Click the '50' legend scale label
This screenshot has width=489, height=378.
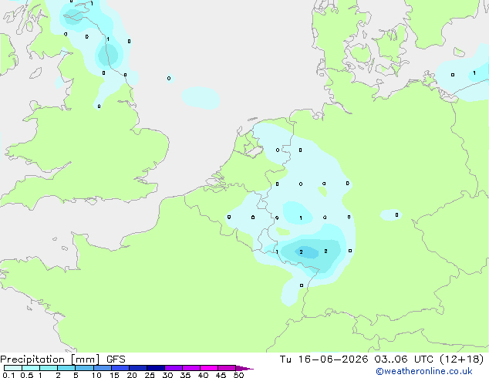tap(238, 375)
